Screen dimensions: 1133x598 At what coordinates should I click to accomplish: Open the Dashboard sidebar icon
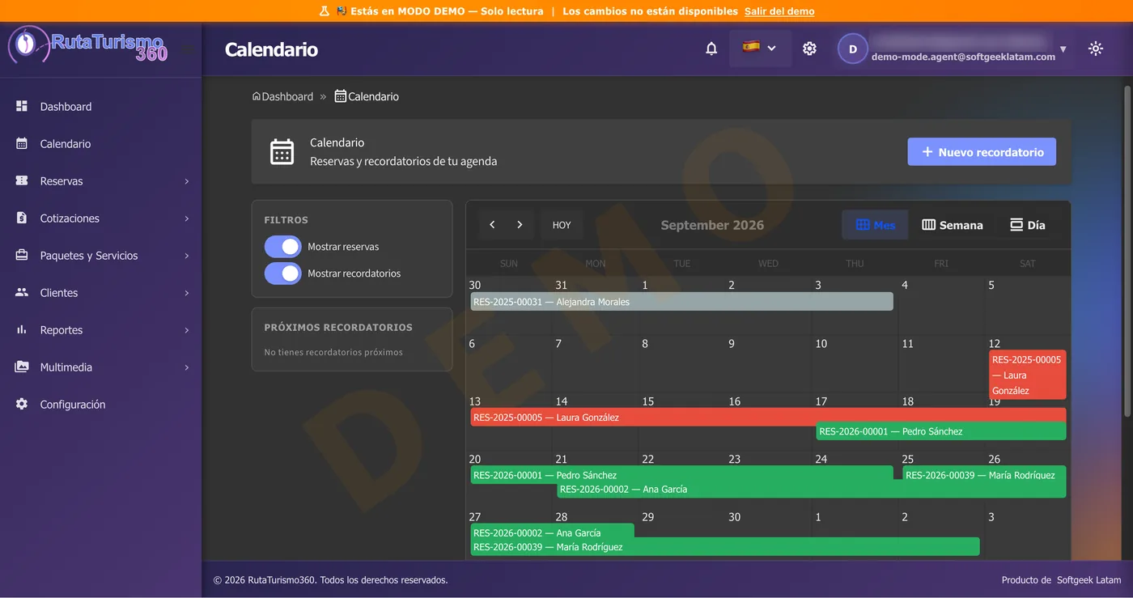pyautogui.click(x=22, y=106)
